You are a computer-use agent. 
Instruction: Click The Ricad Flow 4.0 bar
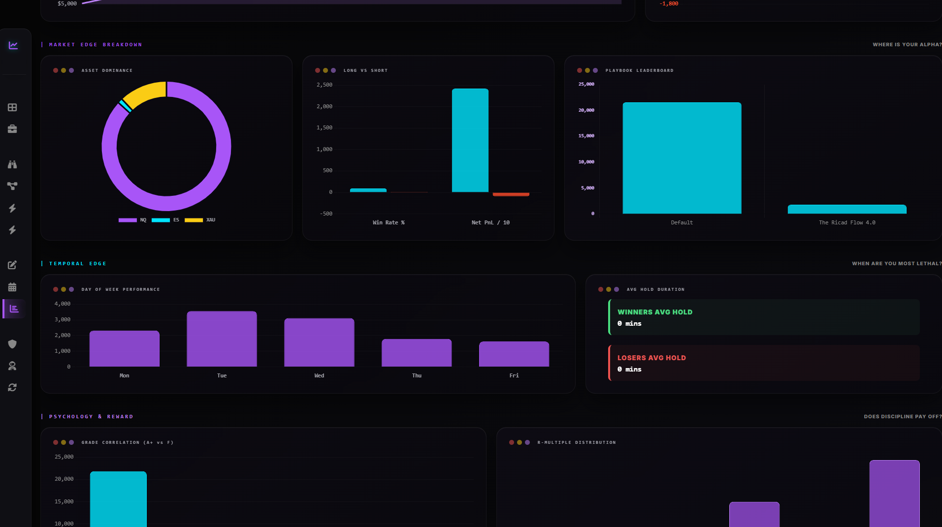coord(847,209)
